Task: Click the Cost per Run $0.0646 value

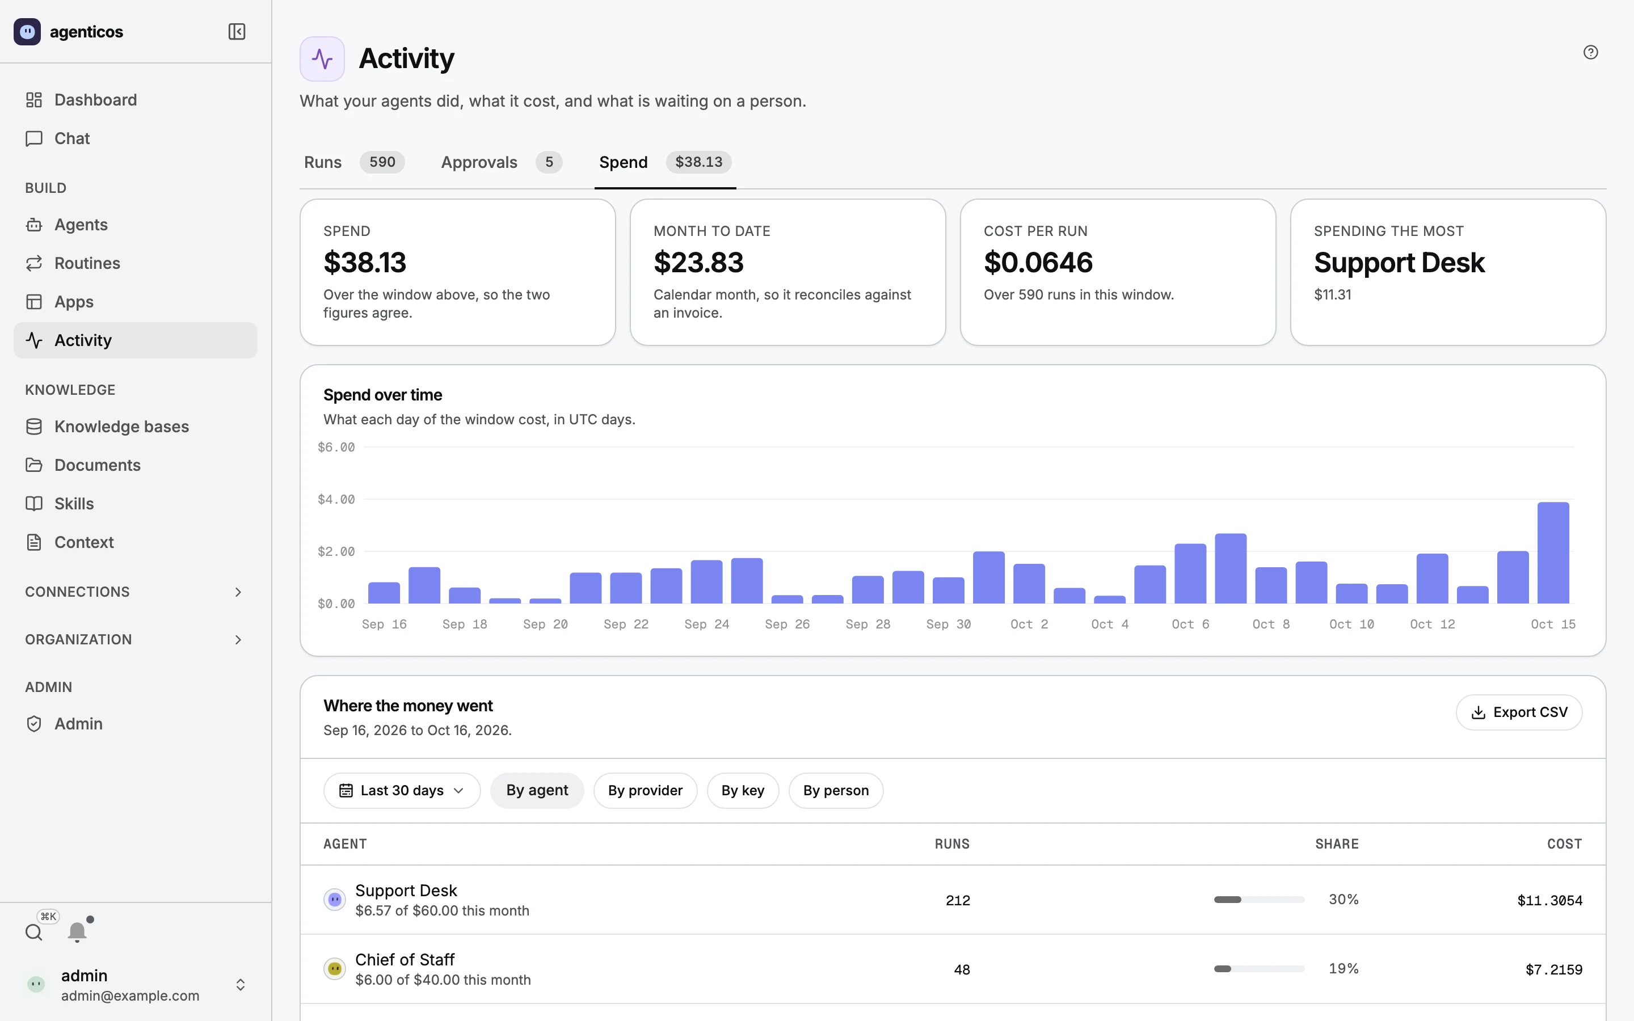Action: 1038,263
